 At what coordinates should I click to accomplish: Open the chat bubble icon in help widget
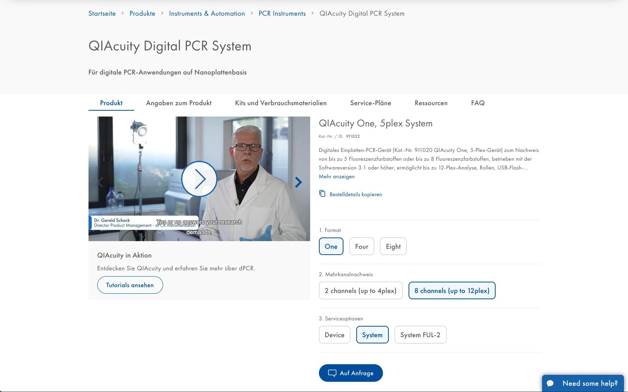pos(550,383)
